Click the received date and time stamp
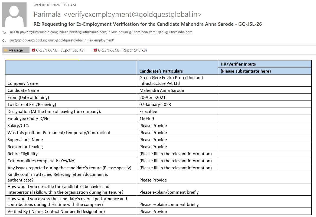The image size is (316, 217). click(55, 5)
